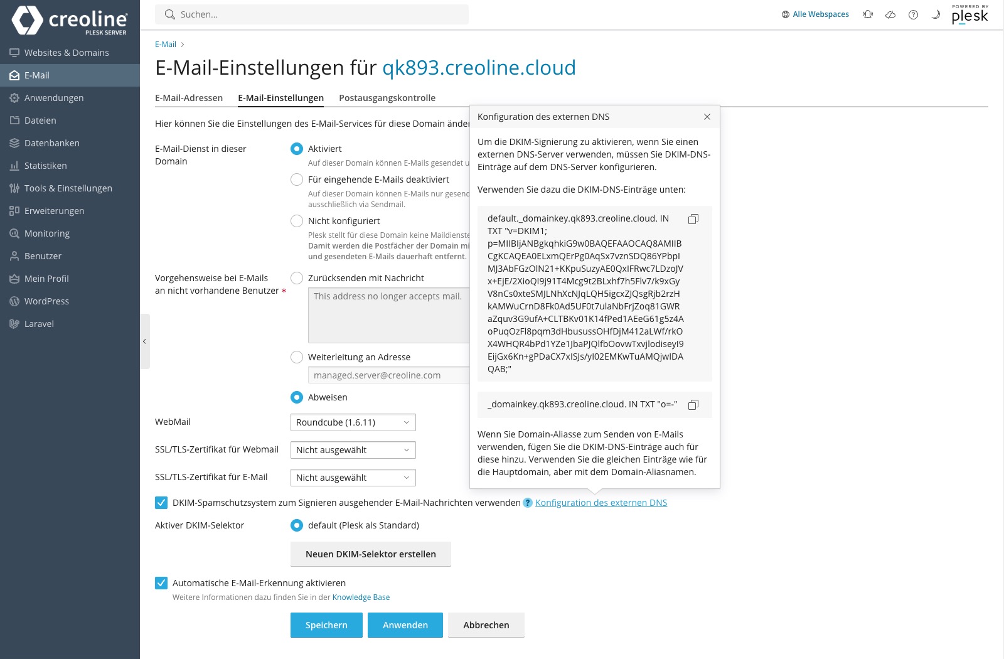
Task: Click the Datenbanken stack icon
Action: [x=14, y=143]
